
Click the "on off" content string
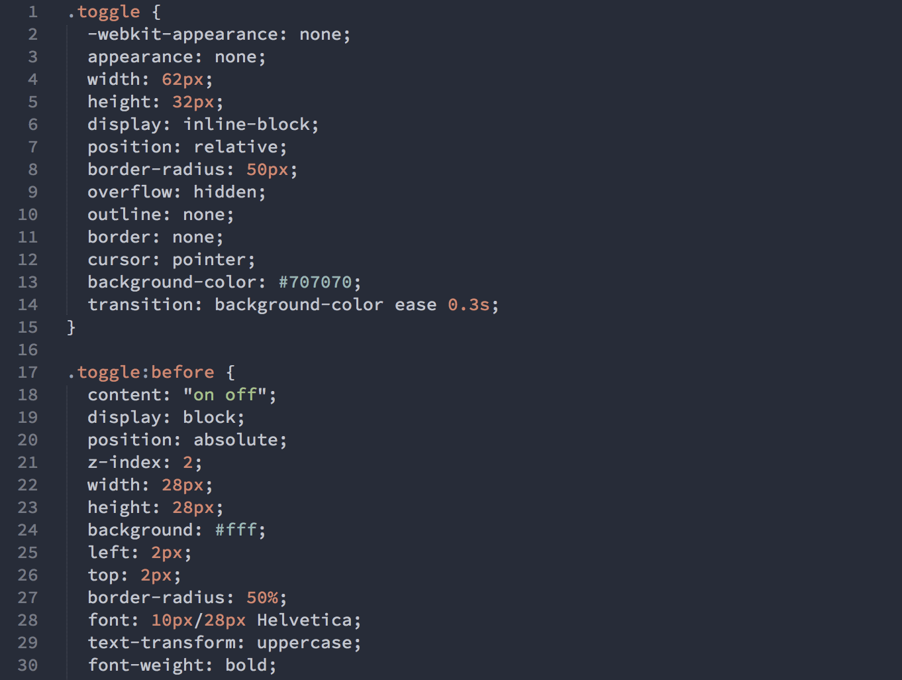pyautogui.click(x=225, y=395)
